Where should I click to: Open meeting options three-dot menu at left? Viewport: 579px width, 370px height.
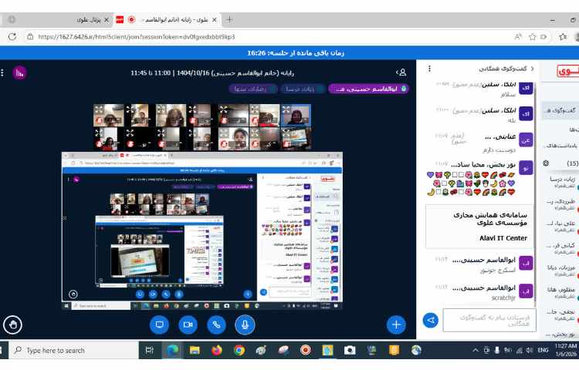(x=2, y=73)
